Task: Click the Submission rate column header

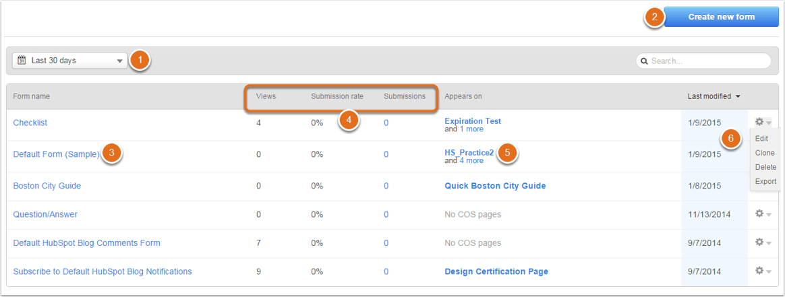Action: click(337, 96)
